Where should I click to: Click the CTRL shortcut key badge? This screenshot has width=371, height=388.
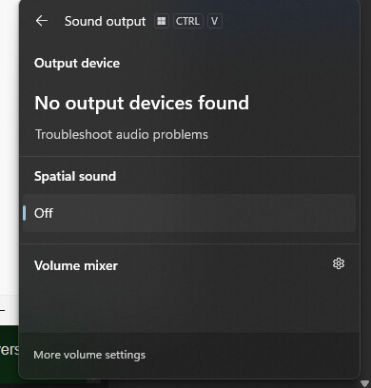[187, 21]
